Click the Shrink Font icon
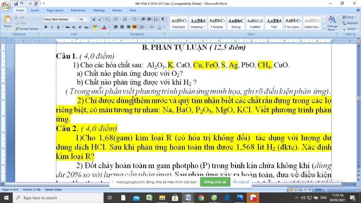The width and height of the screenshot is (361, 203). tap(100, 19)
